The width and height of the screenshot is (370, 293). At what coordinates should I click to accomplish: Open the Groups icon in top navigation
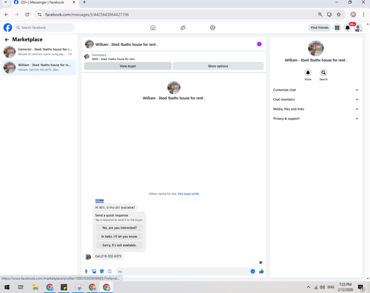pyautogui.click(x=212, y=27)
